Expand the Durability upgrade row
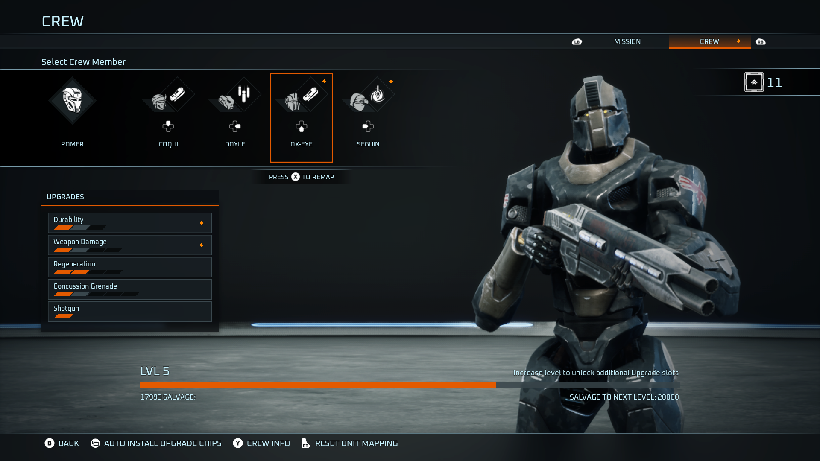820x461 pixels. [x=129, y=222]
